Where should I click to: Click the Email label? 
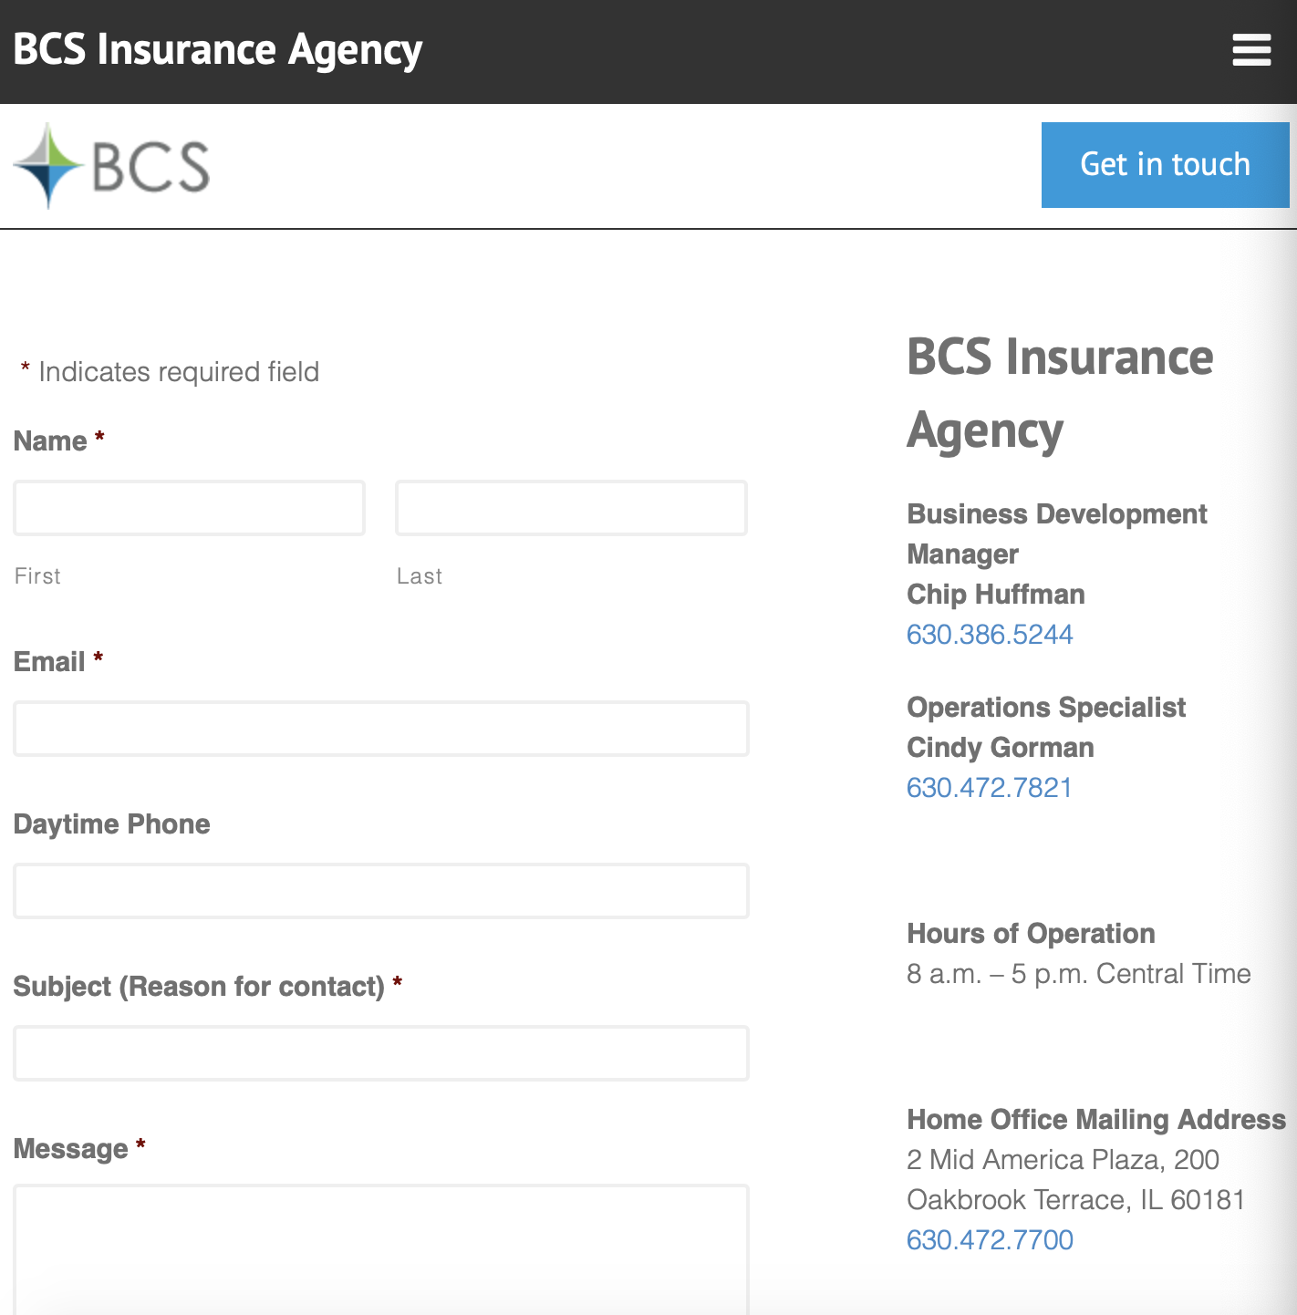click(x=58, y=662)
